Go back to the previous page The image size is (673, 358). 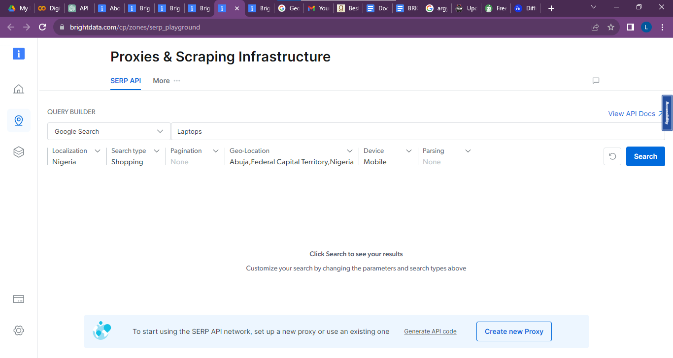11,27
